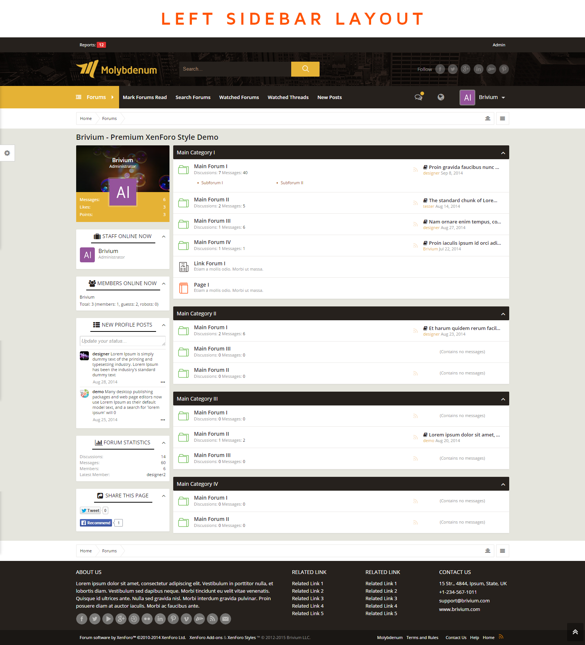Follow on Google Plus in header

(x=466, y=69)
